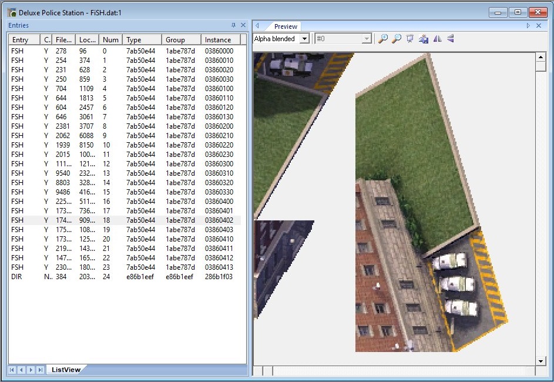The width and height of the screenshot is (554, 382).
Task: Flip the image horizontally using the mirror icon
Action: tap(438, 39)
